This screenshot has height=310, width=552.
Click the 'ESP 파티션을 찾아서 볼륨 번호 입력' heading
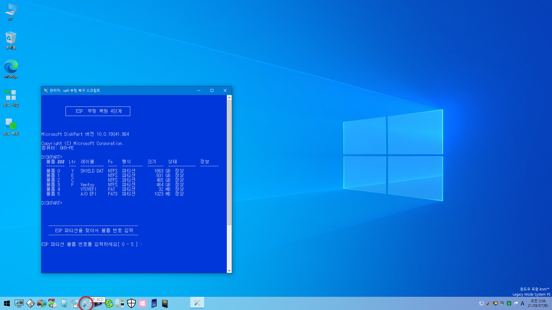pyautogui.click(x=94, y=230)
